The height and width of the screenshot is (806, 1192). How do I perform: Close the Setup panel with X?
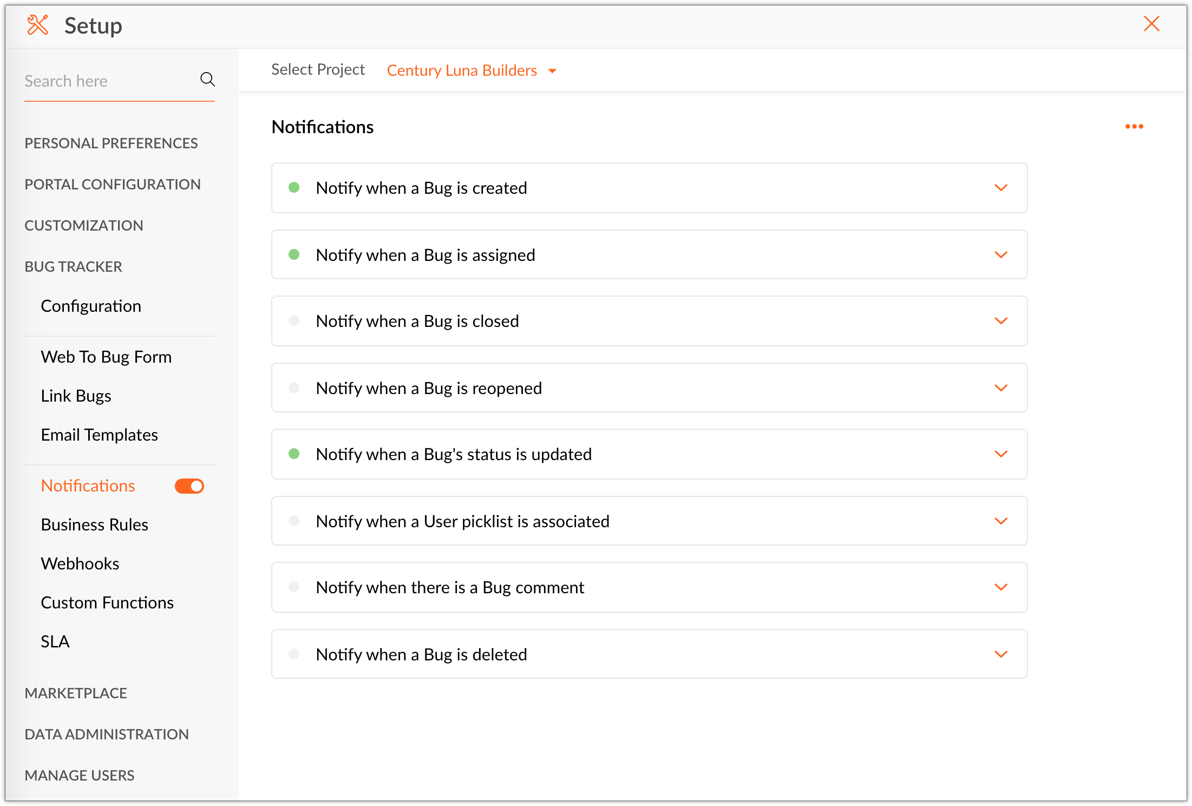pos(1151,24)
